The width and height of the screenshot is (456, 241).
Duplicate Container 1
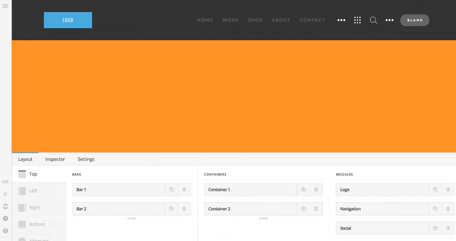click(x=303, y=190)
